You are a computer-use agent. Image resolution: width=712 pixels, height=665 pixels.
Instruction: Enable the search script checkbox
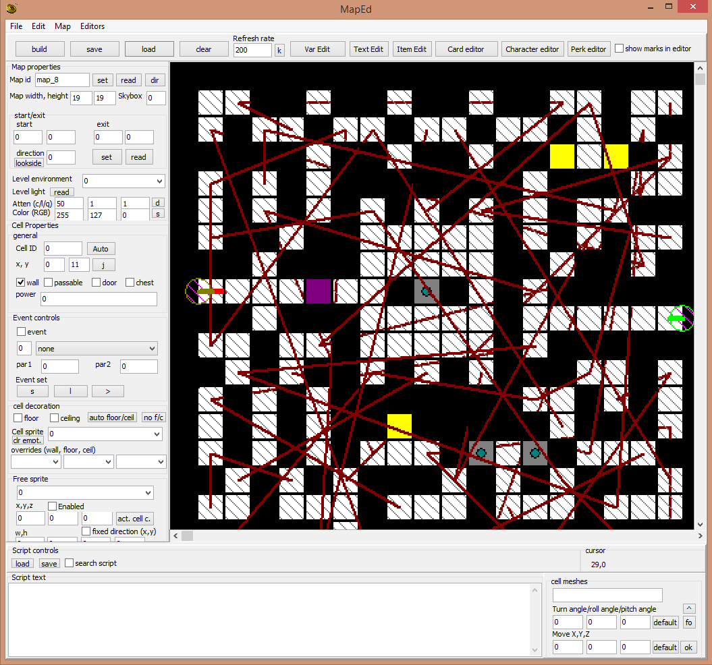[69, 563]
